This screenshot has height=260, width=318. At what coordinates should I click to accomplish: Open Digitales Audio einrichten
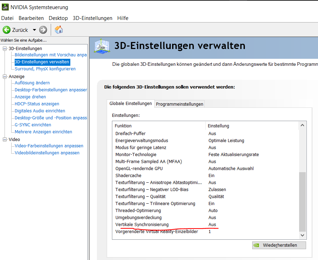tap(40, 111)
